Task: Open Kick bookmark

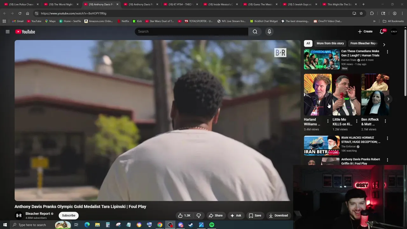Action: click(x=137, y=21)
